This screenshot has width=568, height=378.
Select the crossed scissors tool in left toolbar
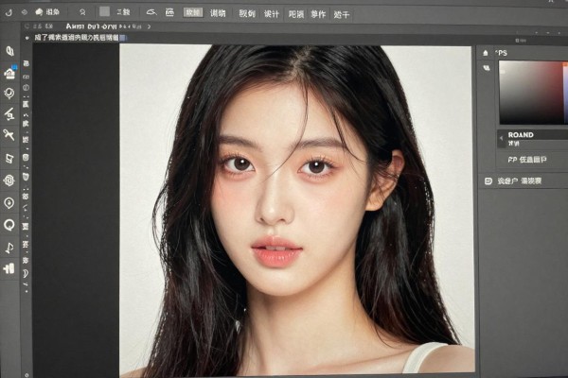[x=9, y=135]
